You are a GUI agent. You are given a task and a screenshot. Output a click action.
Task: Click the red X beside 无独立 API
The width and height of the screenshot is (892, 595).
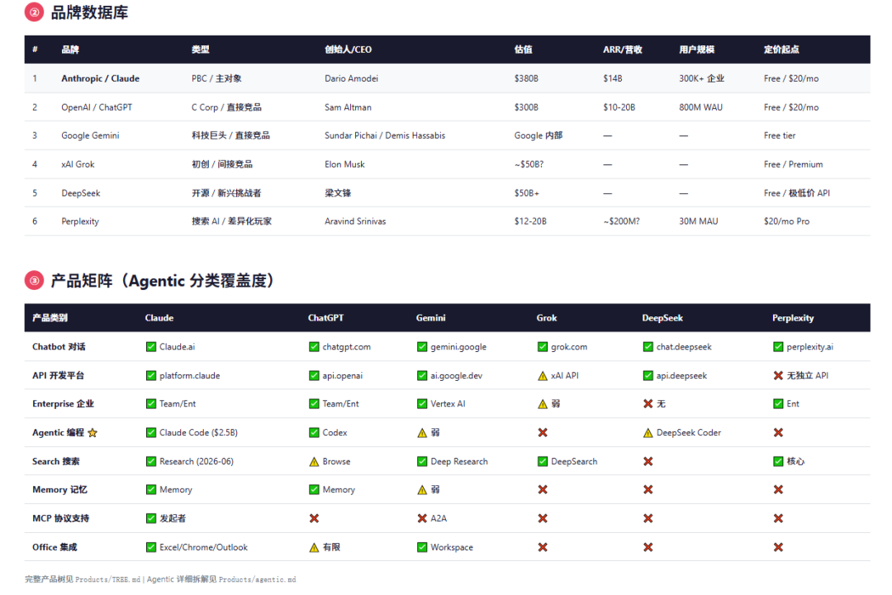click(x=778, y=376)
